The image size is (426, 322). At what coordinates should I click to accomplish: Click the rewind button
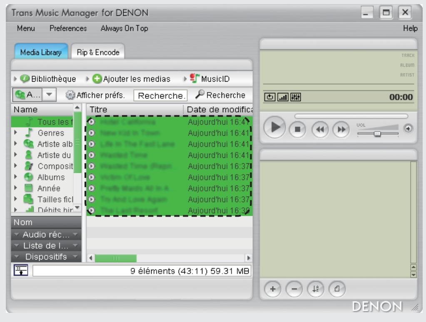pos(320,130)
